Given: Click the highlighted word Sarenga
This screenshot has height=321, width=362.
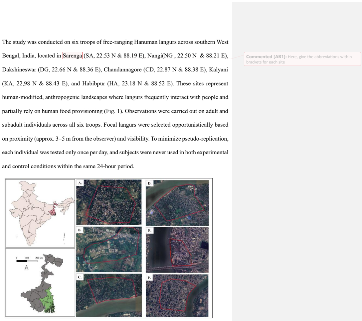Looking at the screenshot, I should (72, 56).
